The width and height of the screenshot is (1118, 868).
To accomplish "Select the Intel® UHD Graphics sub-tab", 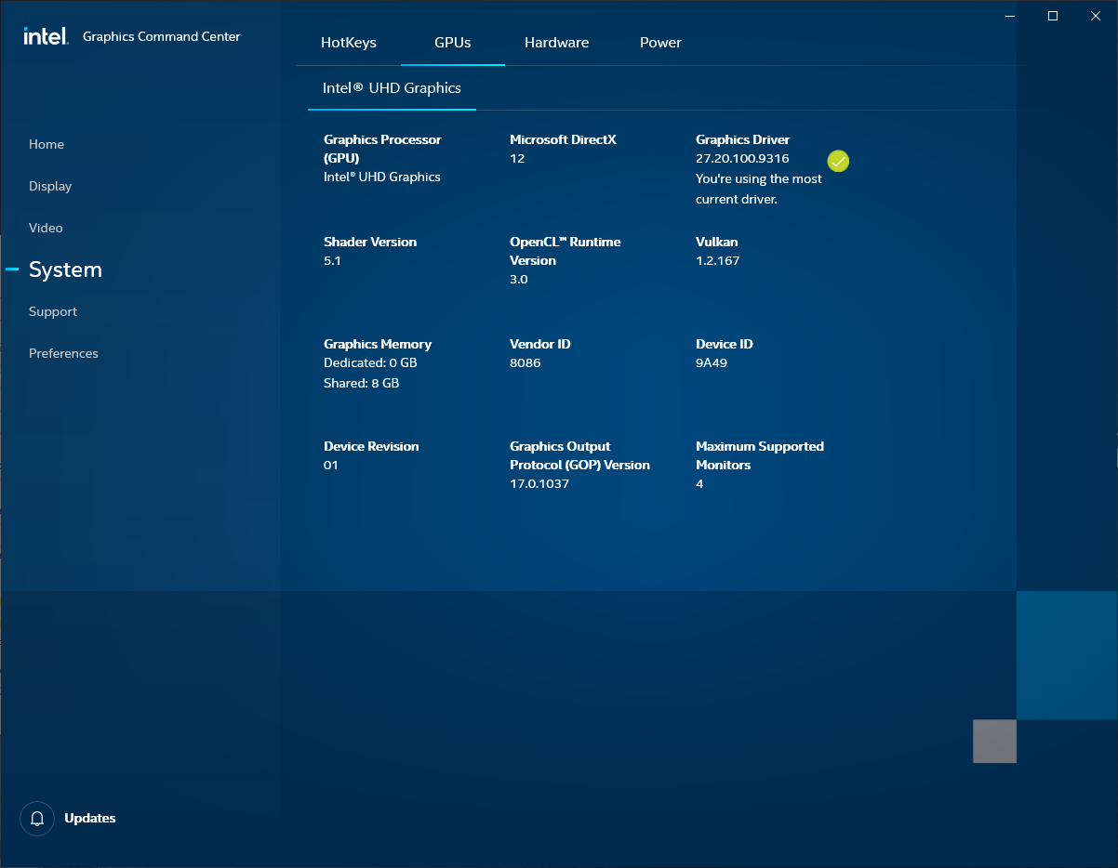I will pos(392,88).
